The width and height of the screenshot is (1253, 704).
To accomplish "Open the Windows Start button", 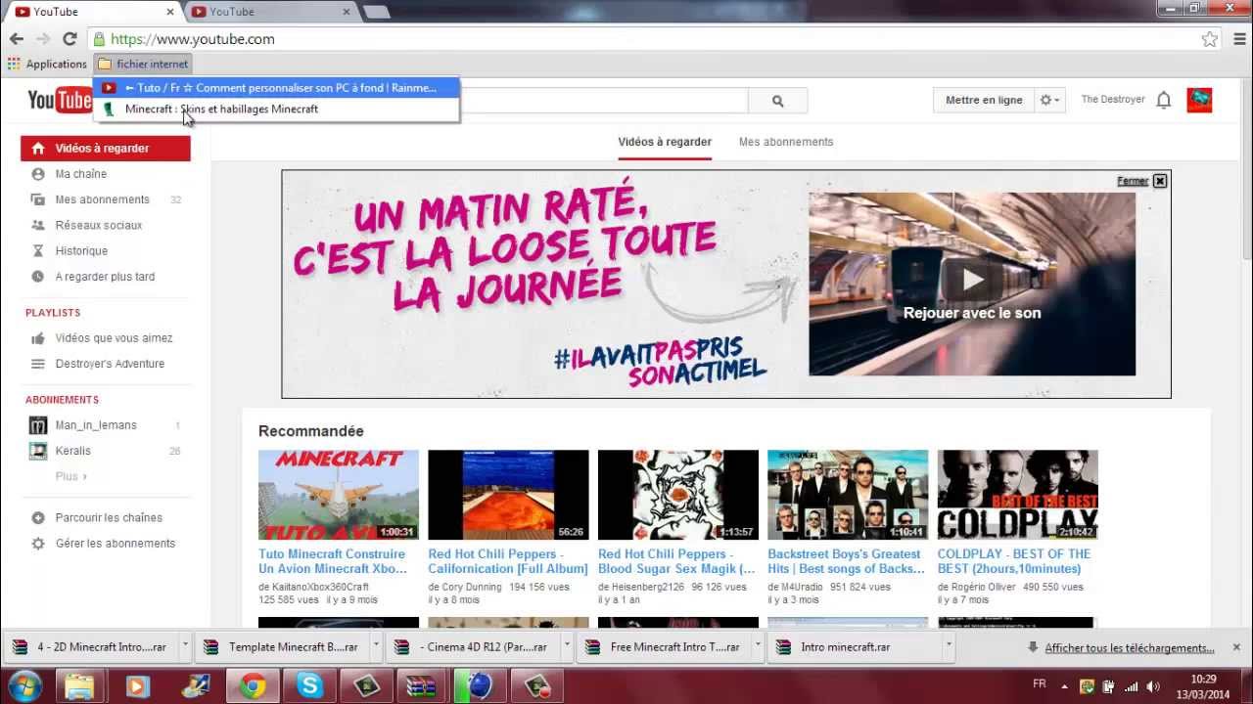I will (24, 685).
